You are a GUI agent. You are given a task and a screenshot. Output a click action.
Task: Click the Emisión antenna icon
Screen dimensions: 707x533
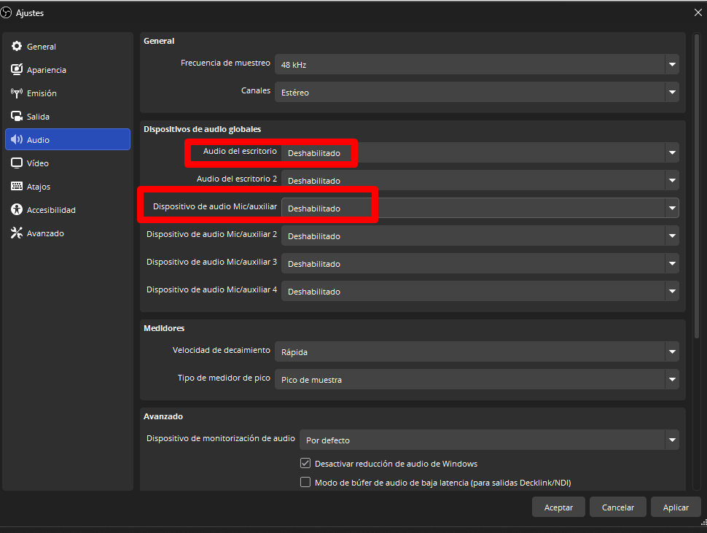click(16, 93)
